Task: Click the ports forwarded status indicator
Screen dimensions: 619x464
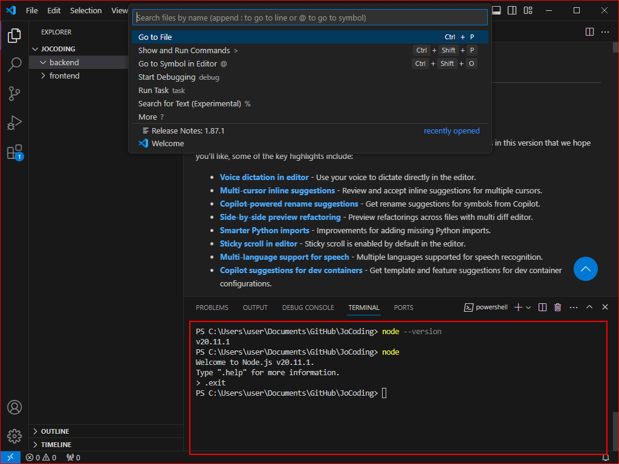Action: point(73,457)
